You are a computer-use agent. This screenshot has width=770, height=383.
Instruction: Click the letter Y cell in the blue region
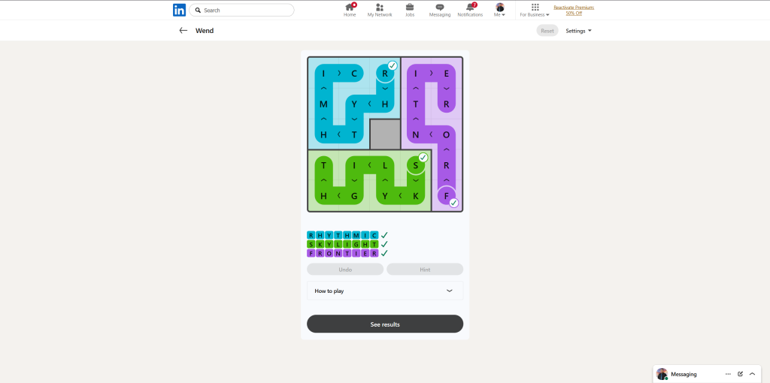pyautogui.click(x=354, y=104)
